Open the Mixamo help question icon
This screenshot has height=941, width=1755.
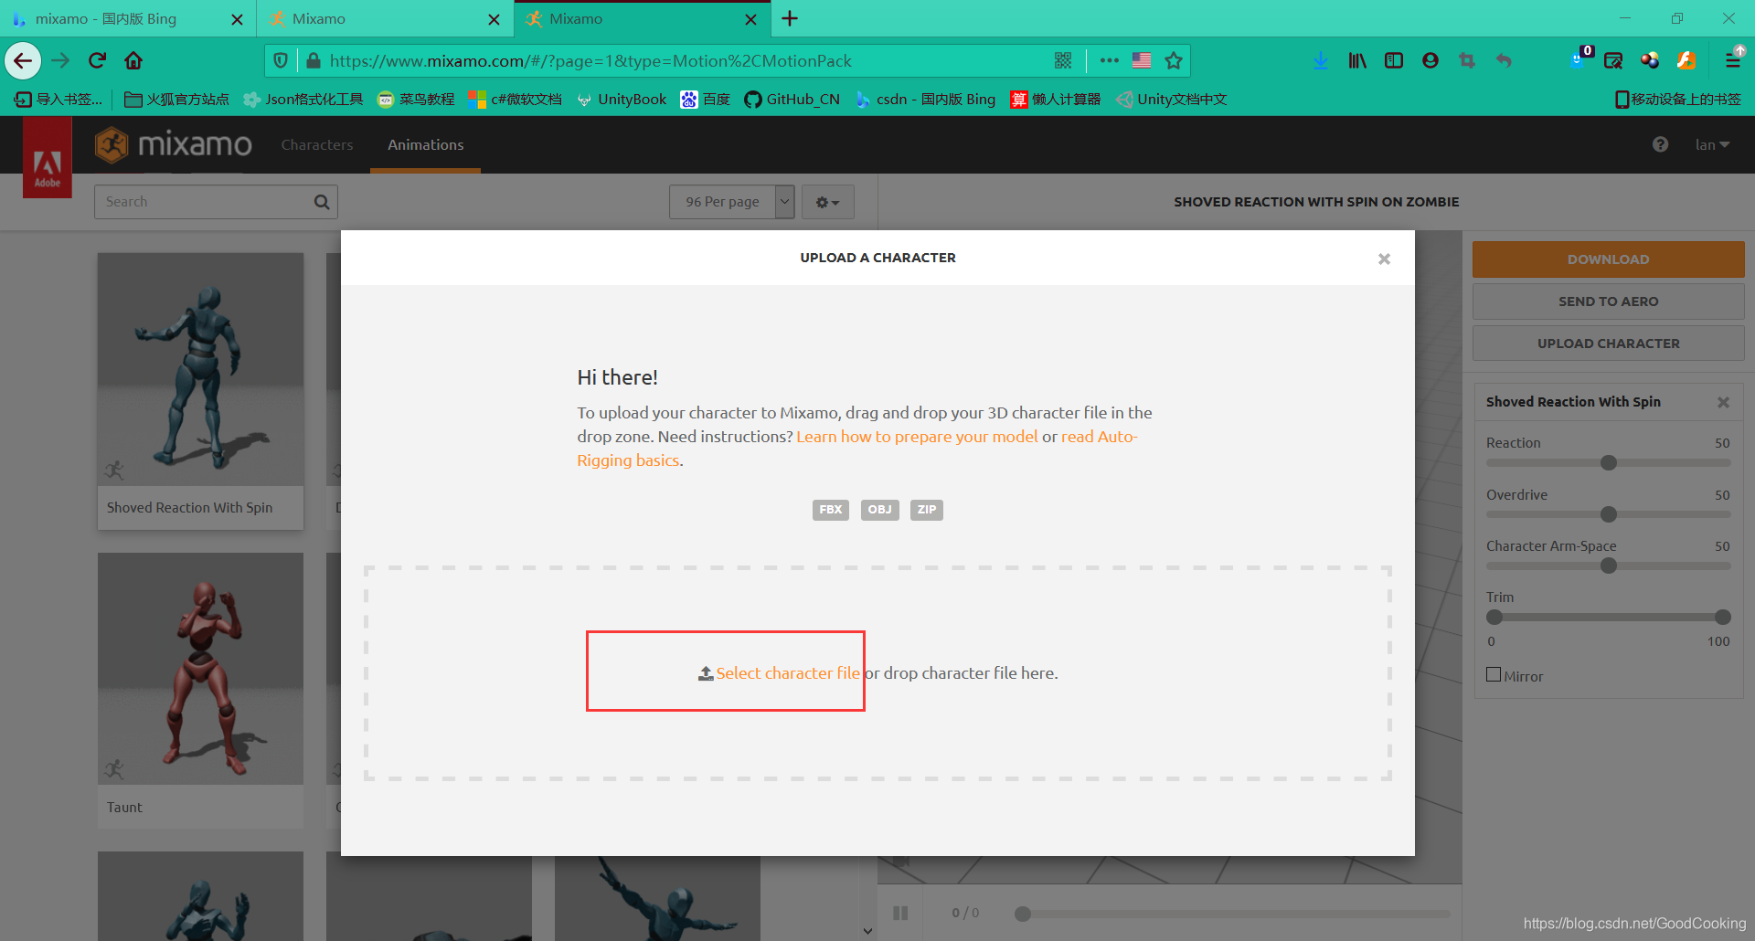point(1660,144)
